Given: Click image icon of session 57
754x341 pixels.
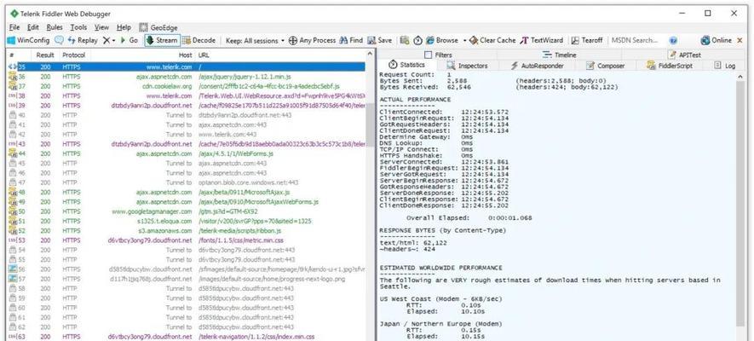Looking at the screenshot, I should 13,279.
